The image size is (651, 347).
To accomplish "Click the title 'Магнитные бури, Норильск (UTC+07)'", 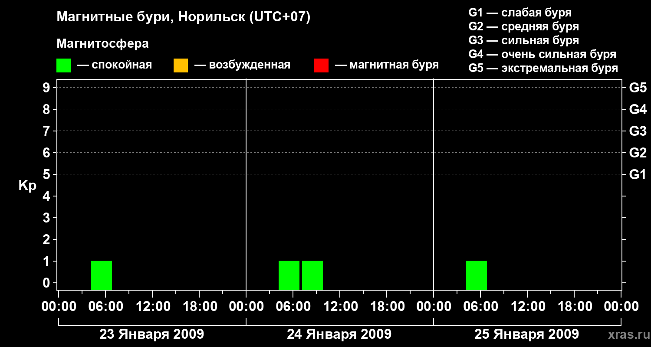I will [x=184, y=17].
